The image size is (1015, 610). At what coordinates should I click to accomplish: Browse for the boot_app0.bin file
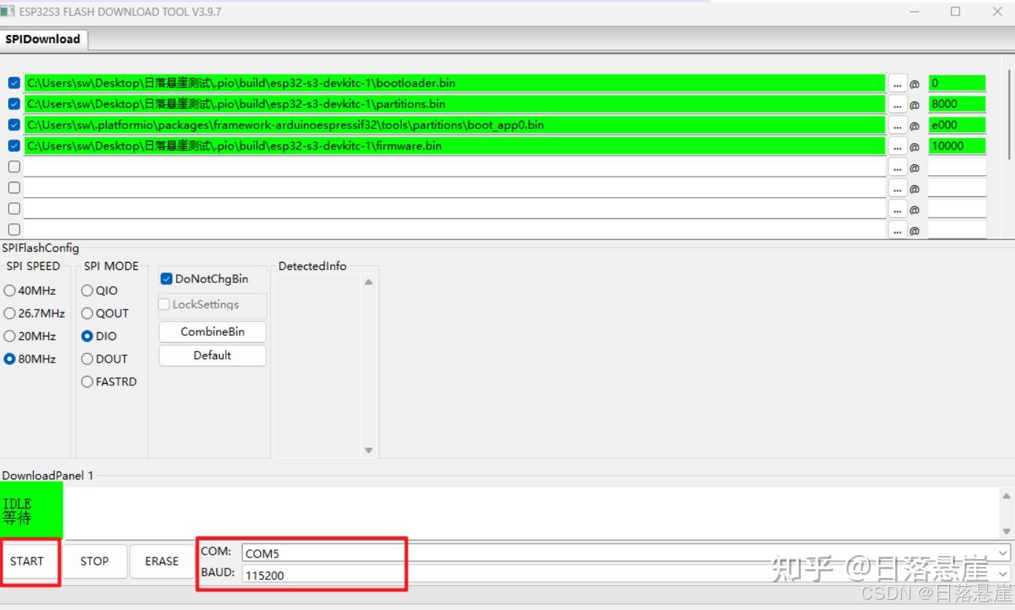click(897, 124)
